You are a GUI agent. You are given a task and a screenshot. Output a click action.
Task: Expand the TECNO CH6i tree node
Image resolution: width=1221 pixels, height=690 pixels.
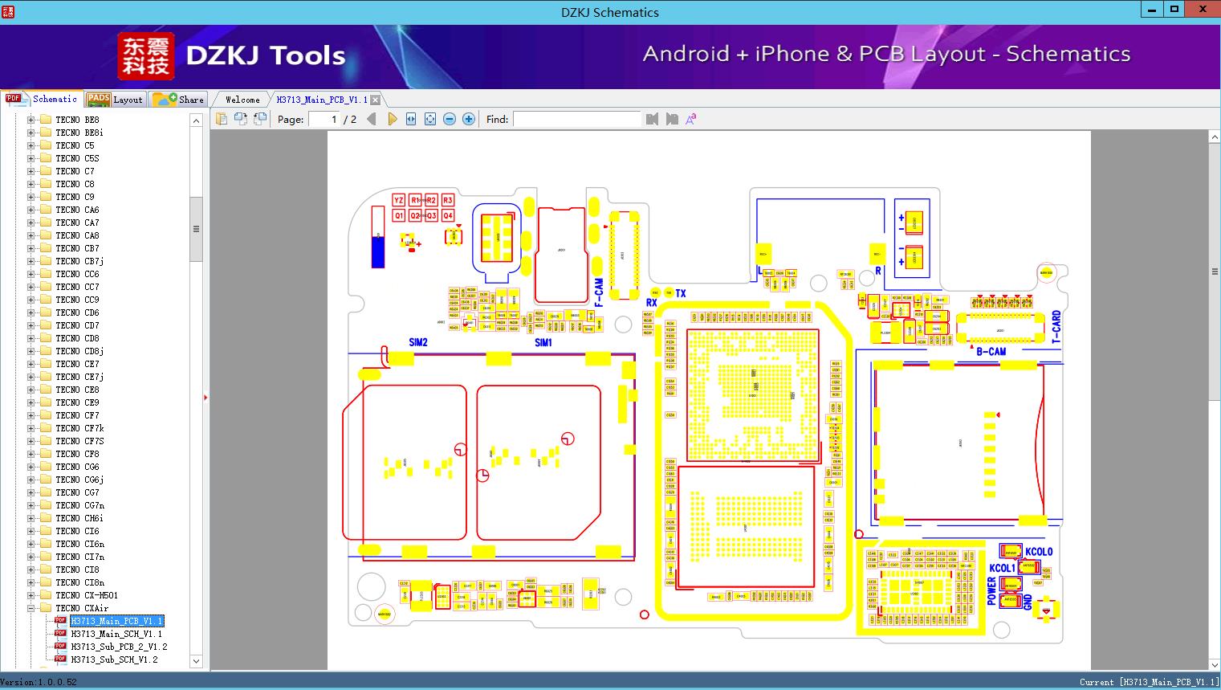click(x=31, y=518)
